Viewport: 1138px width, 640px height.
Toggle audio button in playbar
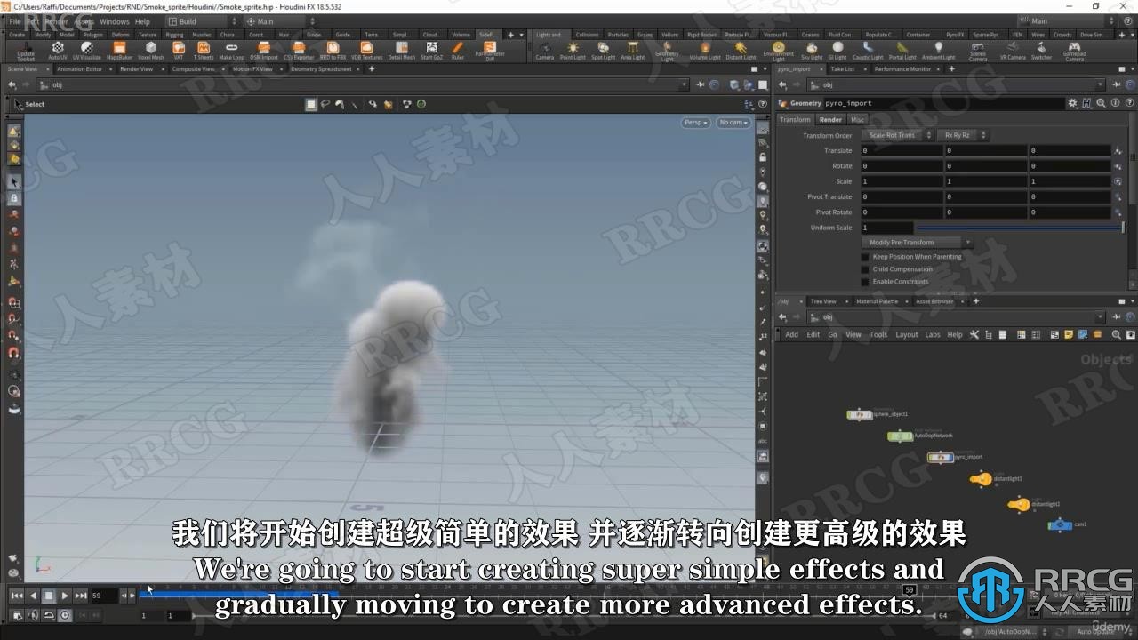[33, 615]
